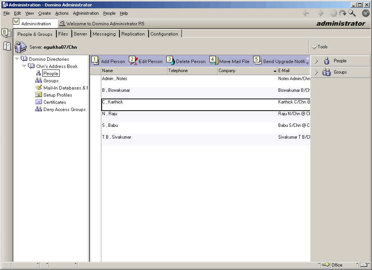Click the Send Upgrade Notifications icon
The height and width of the screenshot is (270, 372).
[x=258, y=60]
